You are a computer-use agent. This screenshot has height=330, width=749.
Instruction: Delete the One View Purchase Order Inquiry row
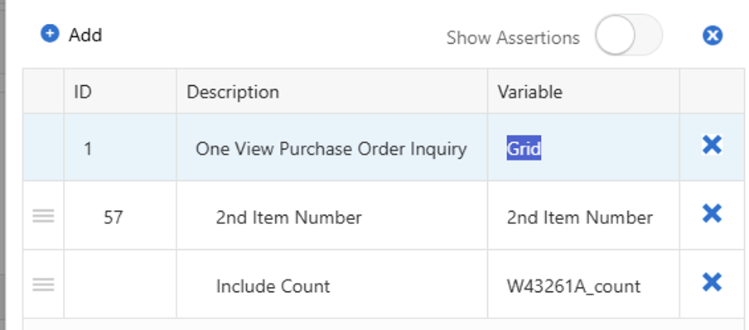(712, 145)
